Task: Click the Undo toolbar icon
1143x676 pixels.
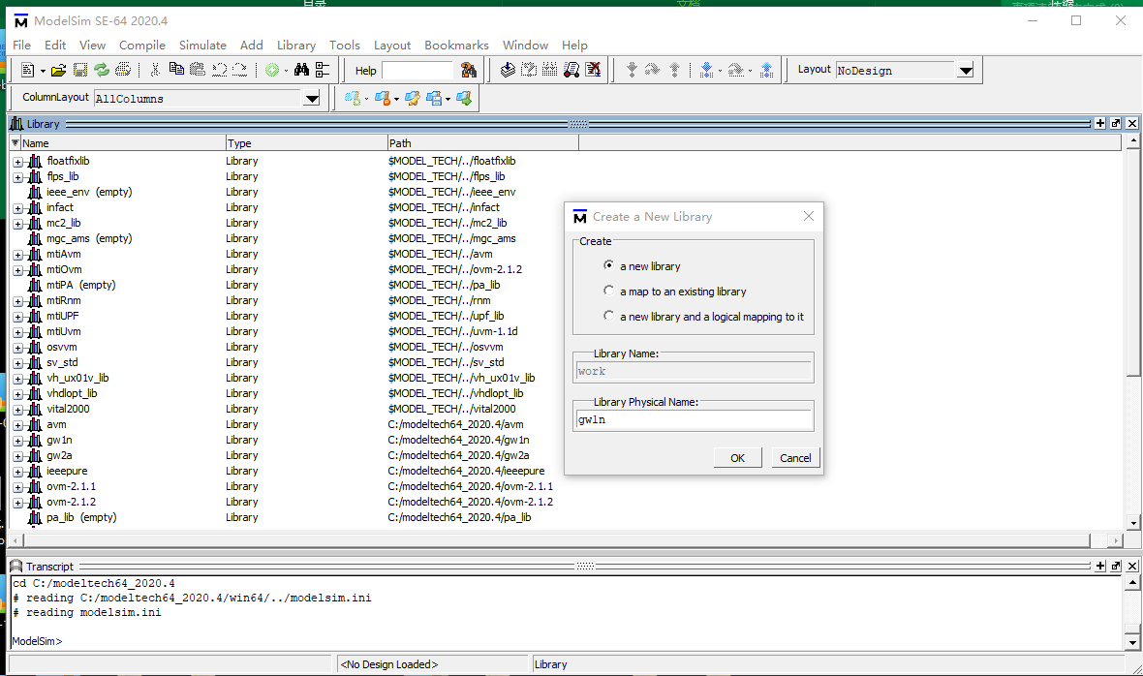Action: 220,70
